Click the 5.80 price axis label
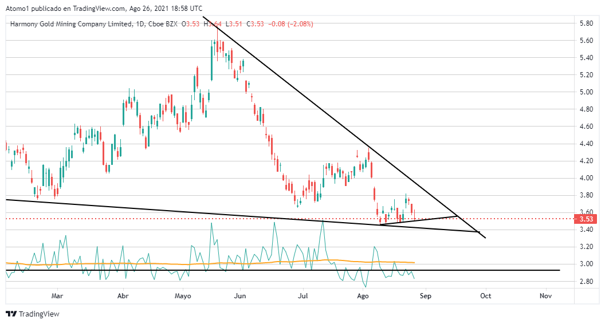The height and width of the screenshot is (324, 605). click(586, 23)
